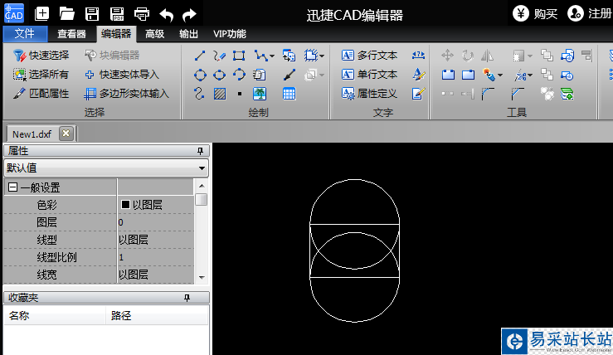
Task: Open the explode paint bucket dropdown arrow
Action: (x=500, y=75)
